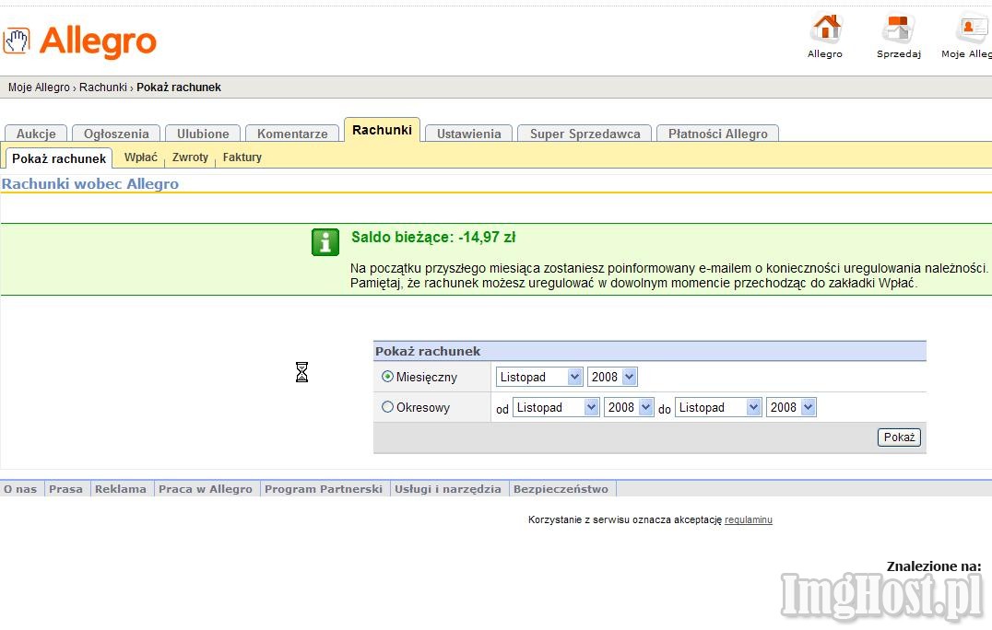This screenshot has width=992, height=630.
Task: Click Rachunki in the breadcrumb
Action: 103,87
